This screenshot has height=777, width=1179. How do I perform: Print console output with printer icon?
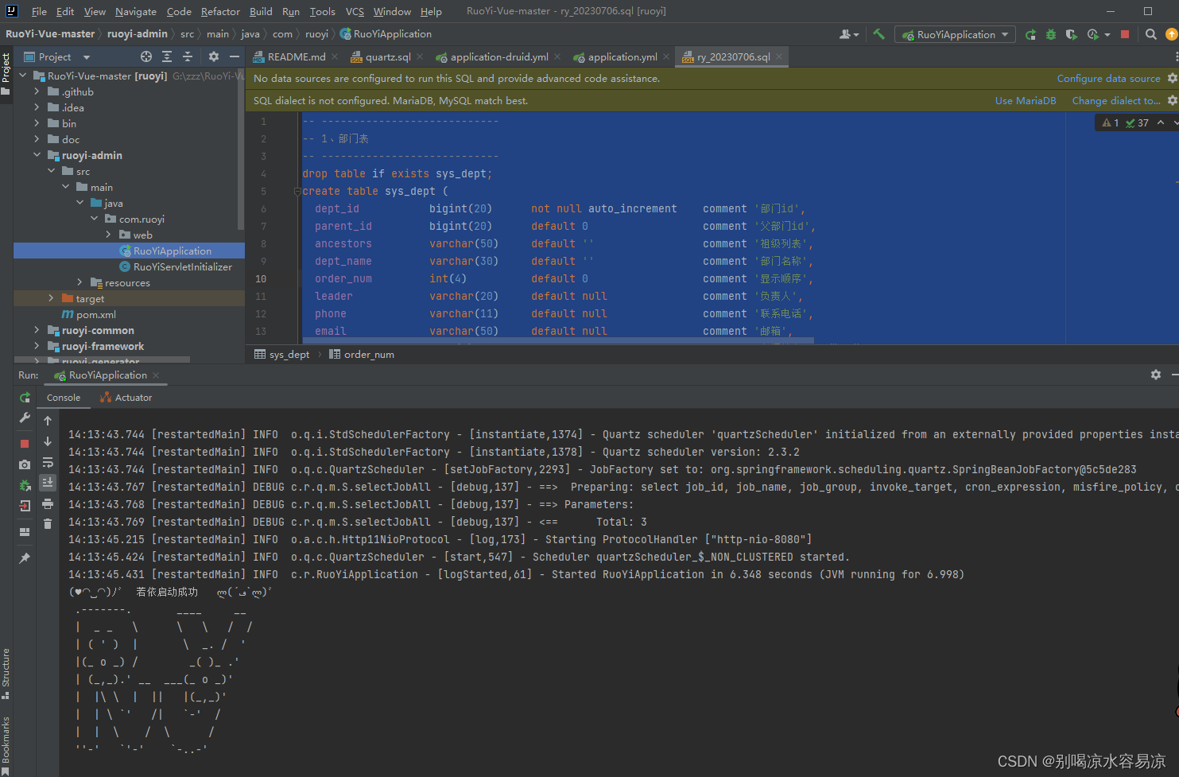point(48,503)
